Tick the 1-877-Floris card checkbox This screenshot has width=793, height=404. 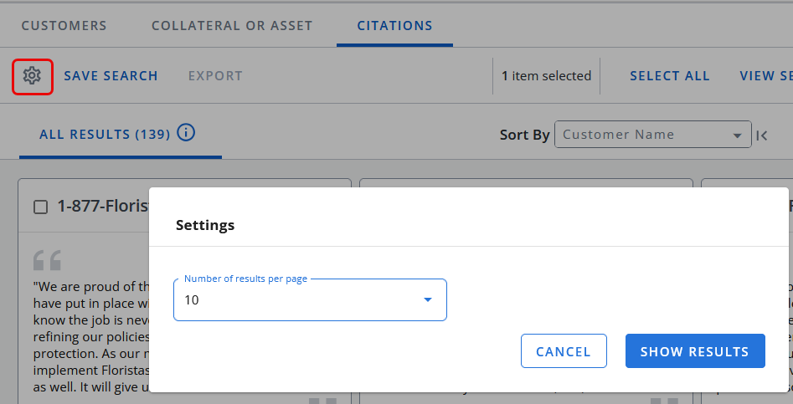pos(40,207)
